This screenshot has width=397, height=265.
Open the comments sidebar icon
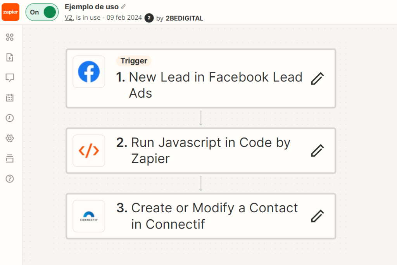pos(10,78)
